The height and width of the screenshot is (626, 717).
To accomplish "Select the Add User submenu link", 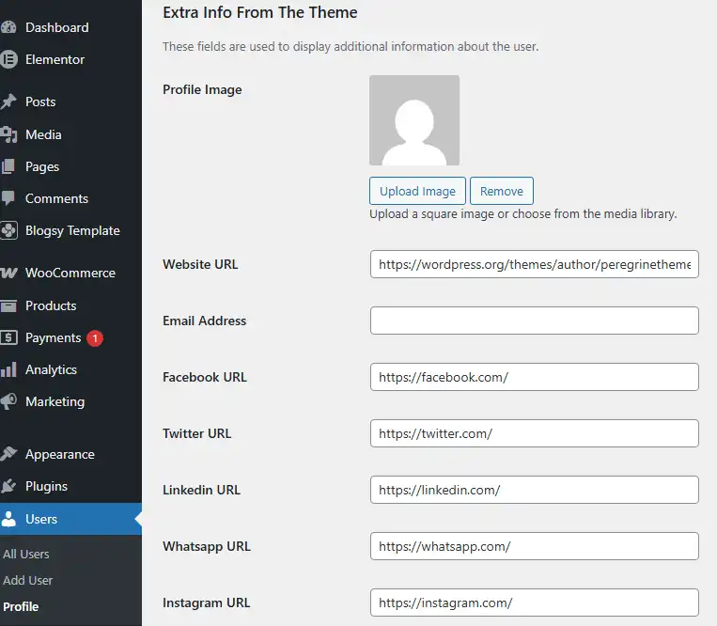I will 28,580.
